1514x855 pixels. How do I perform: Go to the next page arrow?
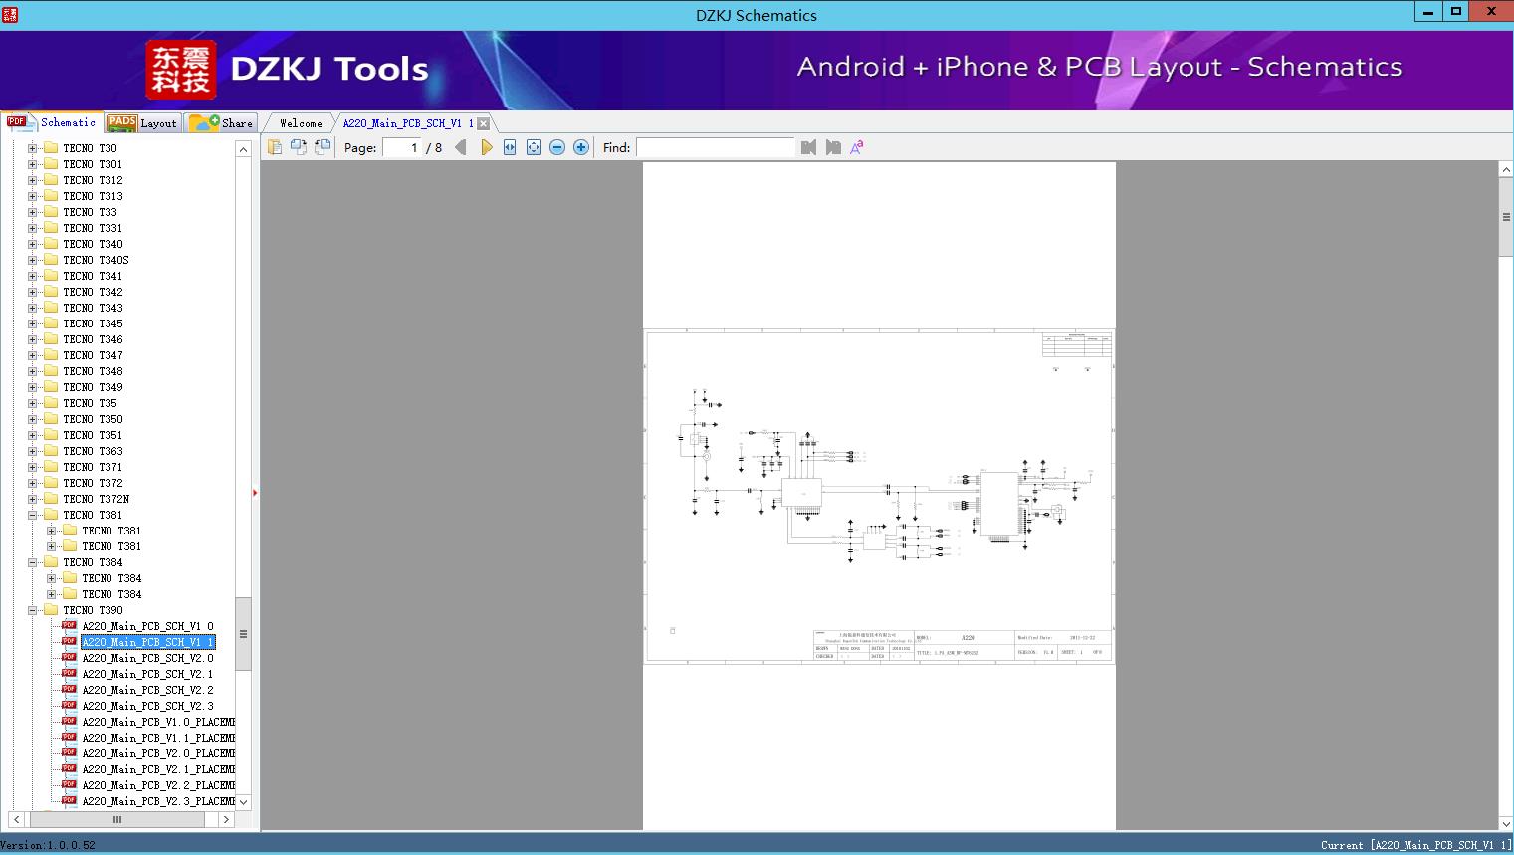click(x=486, y=147)
